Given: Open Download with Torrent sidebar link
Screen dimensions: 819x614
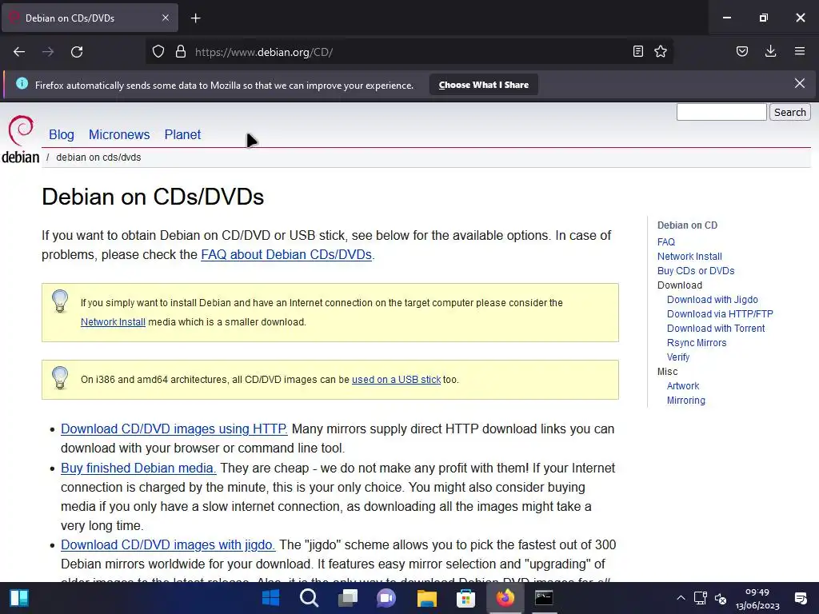Looking at the screenshot, I should pyautogui.click(x=716, y=329).
